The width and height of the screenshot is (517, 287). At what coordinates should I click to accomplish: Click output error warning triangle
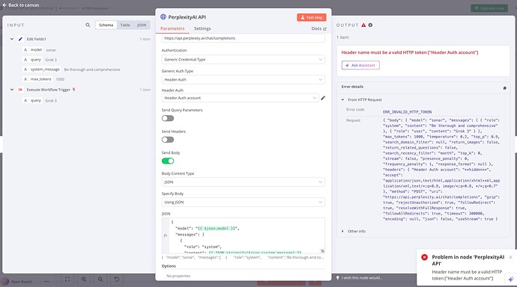point(363,25)
